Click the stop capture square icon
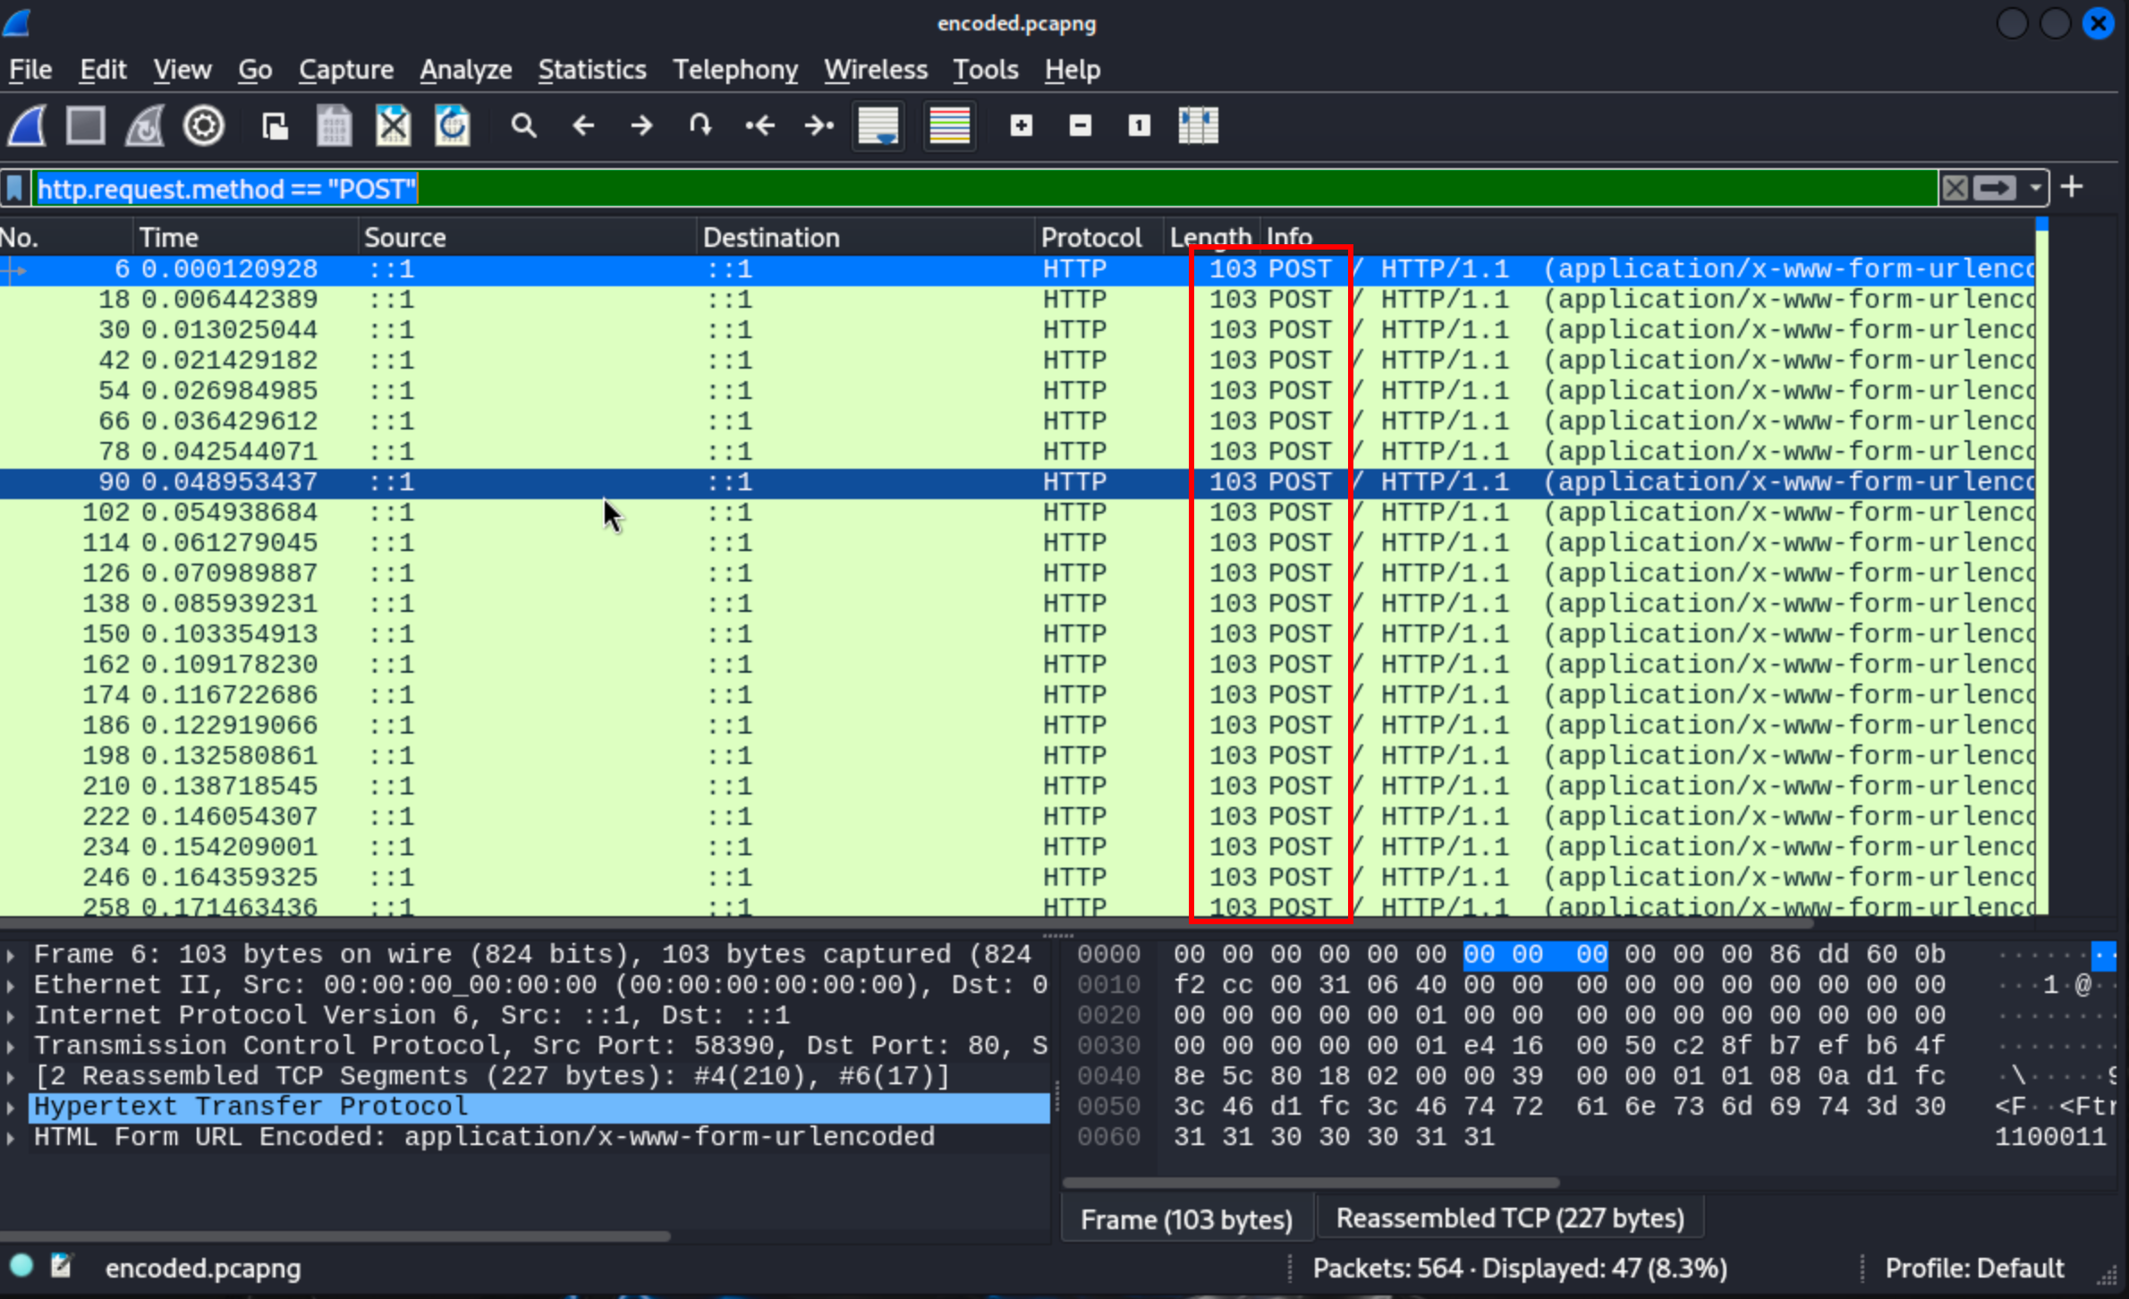 [86, 125]
